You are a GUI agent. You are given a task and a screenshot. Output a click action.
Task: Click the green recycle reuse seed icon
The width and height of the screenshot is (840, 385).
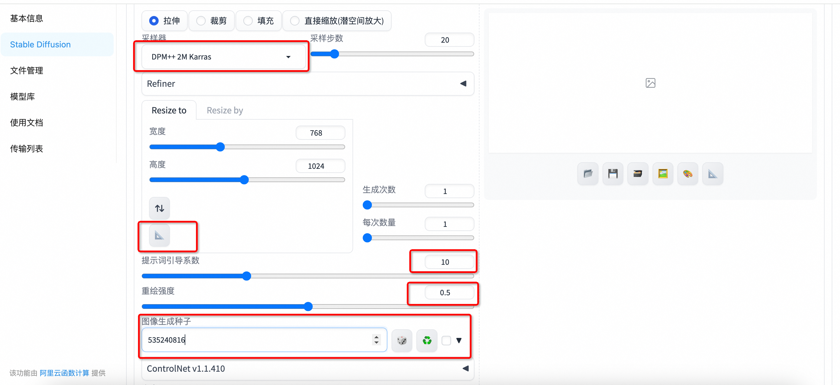point(427,341)
